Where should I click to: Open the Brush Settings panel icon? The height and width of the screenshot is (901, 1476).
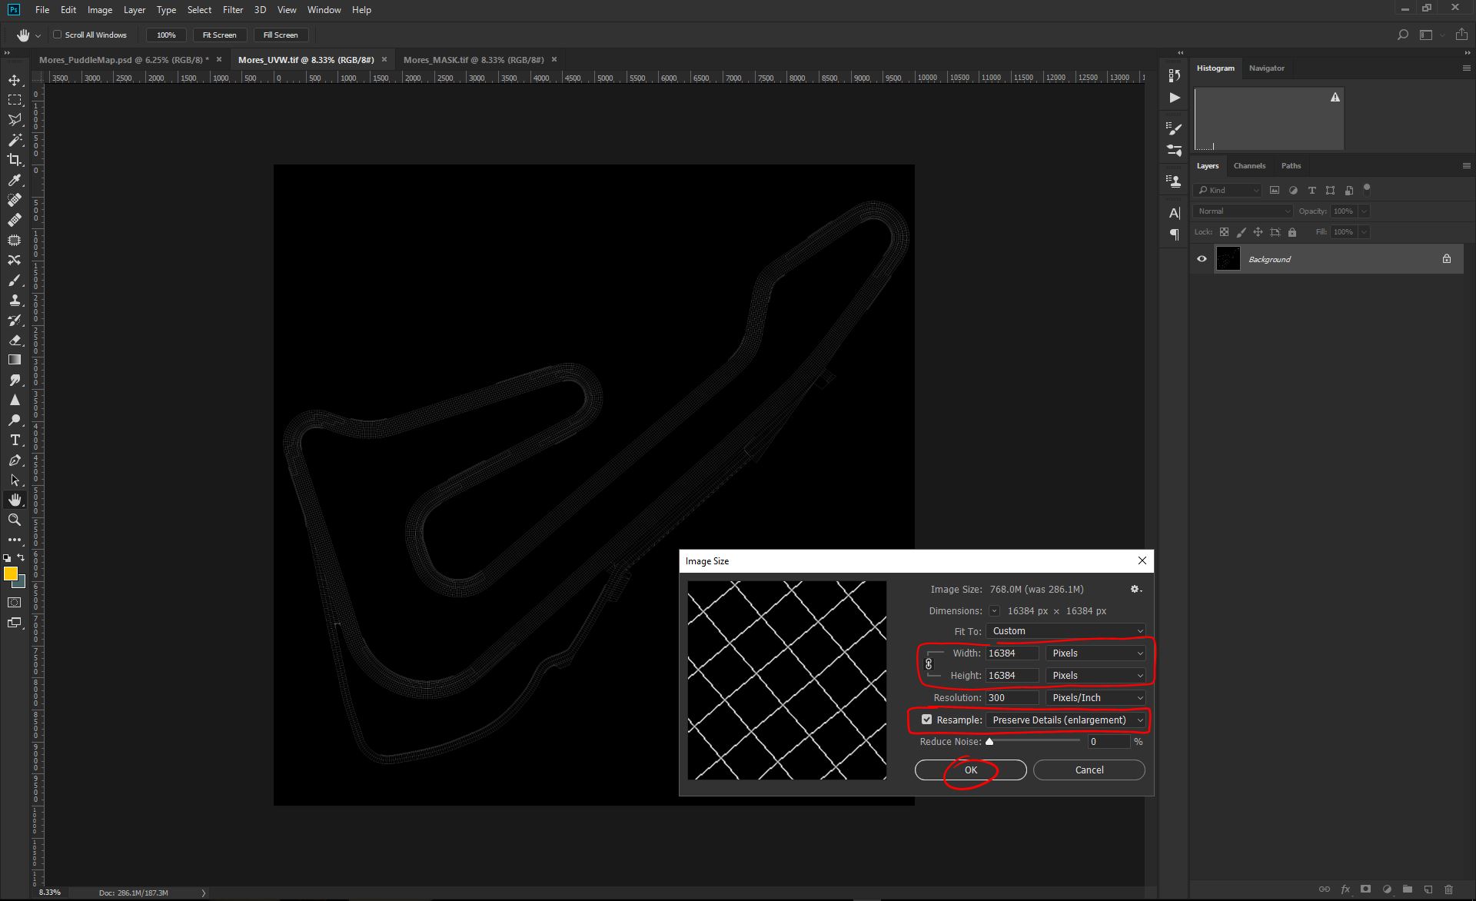[1174, 128]
